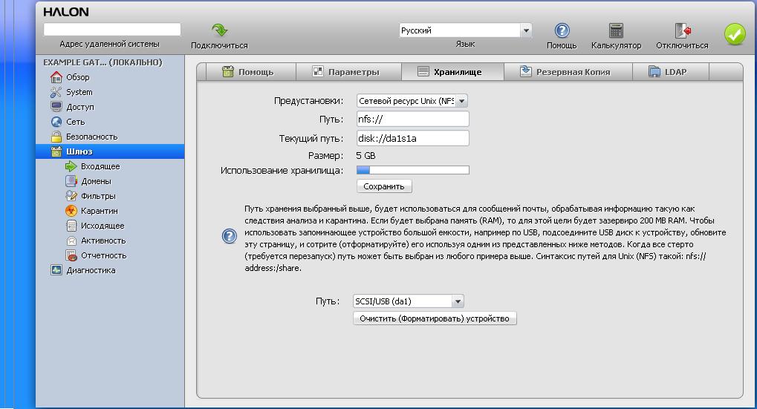
Task: Select Доступ in the sidebar
Action: tap(80, 107)
